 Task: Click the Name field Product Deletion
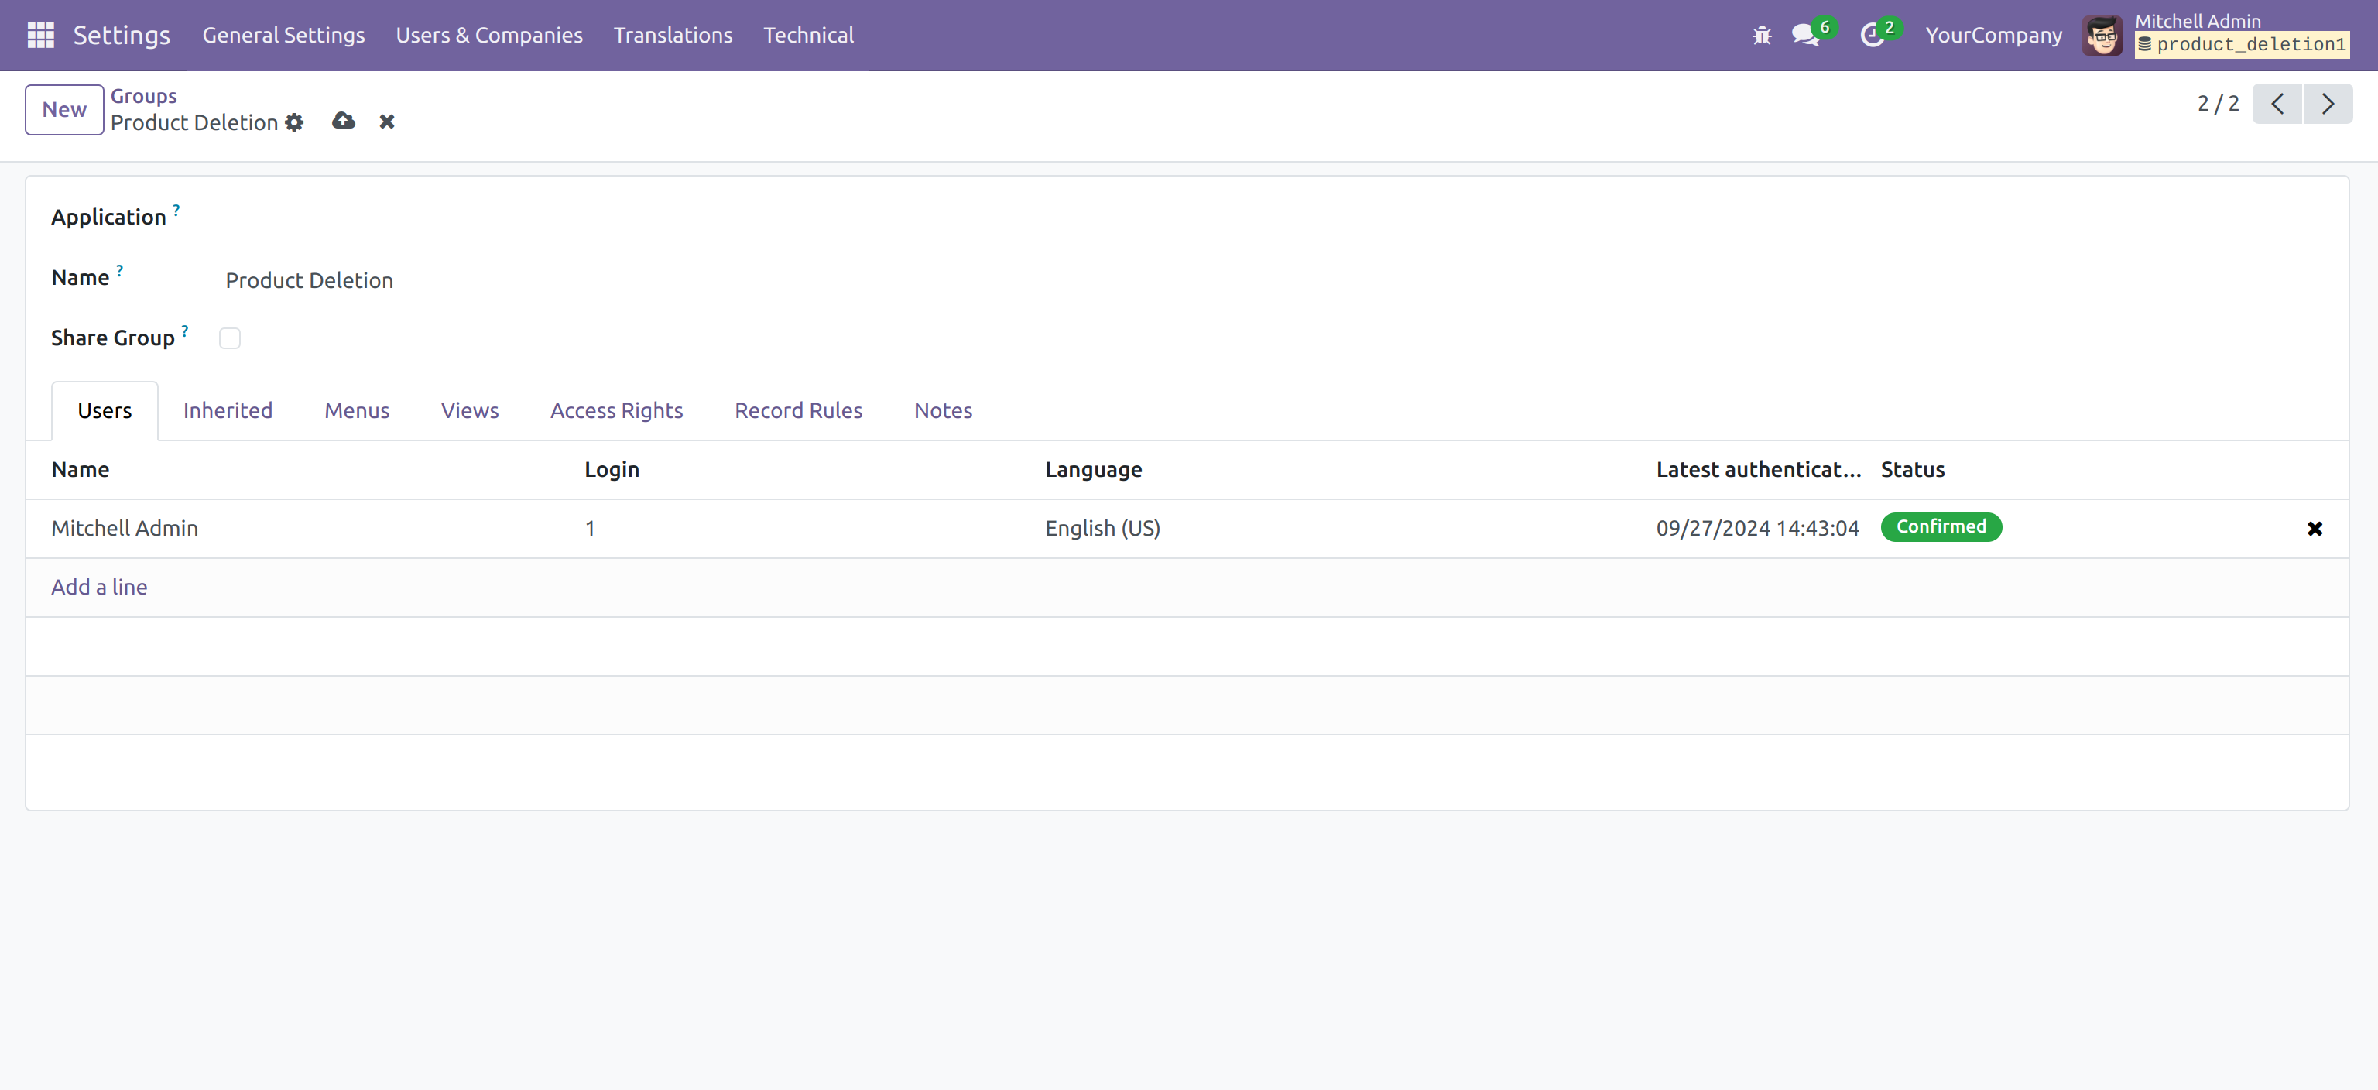[310, 280]
